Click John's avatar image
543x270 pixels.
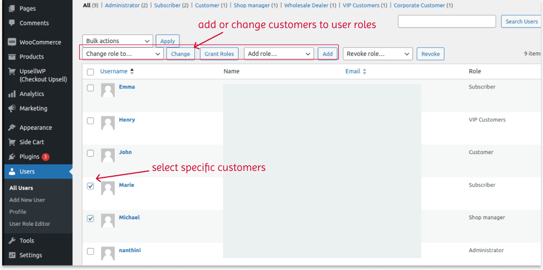[x=108, y=155]
